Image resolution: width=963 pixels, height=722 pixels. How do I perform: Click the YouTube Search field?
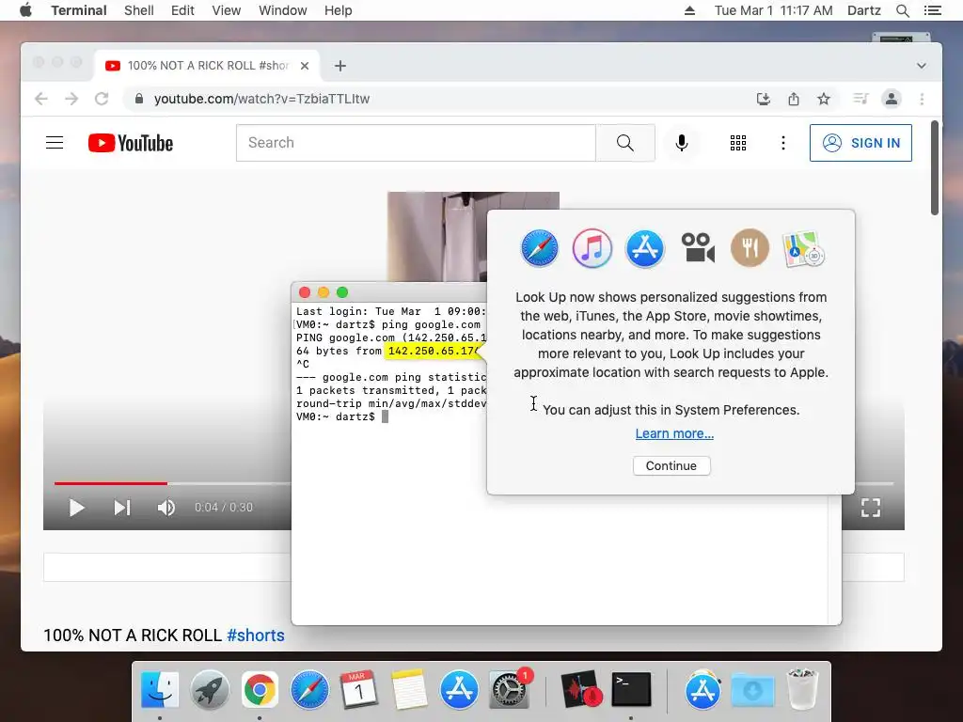coord(416,143)
